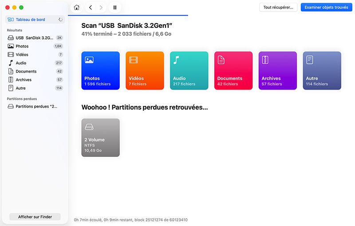Open the teal Audio 217 fichiers card

pos(189,70)
